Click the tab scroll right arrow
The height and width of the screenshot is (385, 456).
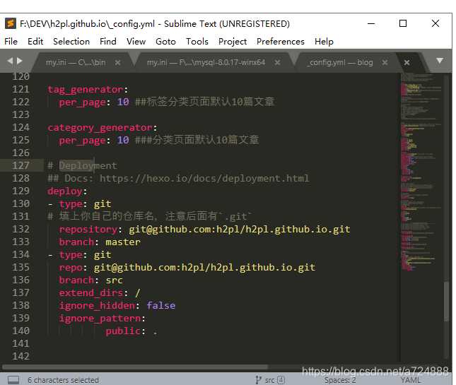tap(19, 61)
